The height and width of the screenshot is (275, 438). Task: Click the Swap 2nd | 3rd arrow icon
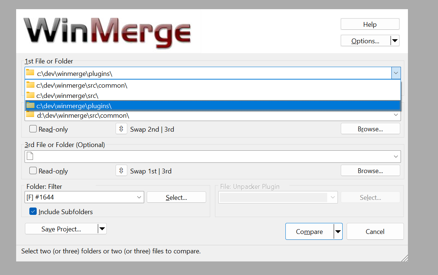[x=121, y=129]
